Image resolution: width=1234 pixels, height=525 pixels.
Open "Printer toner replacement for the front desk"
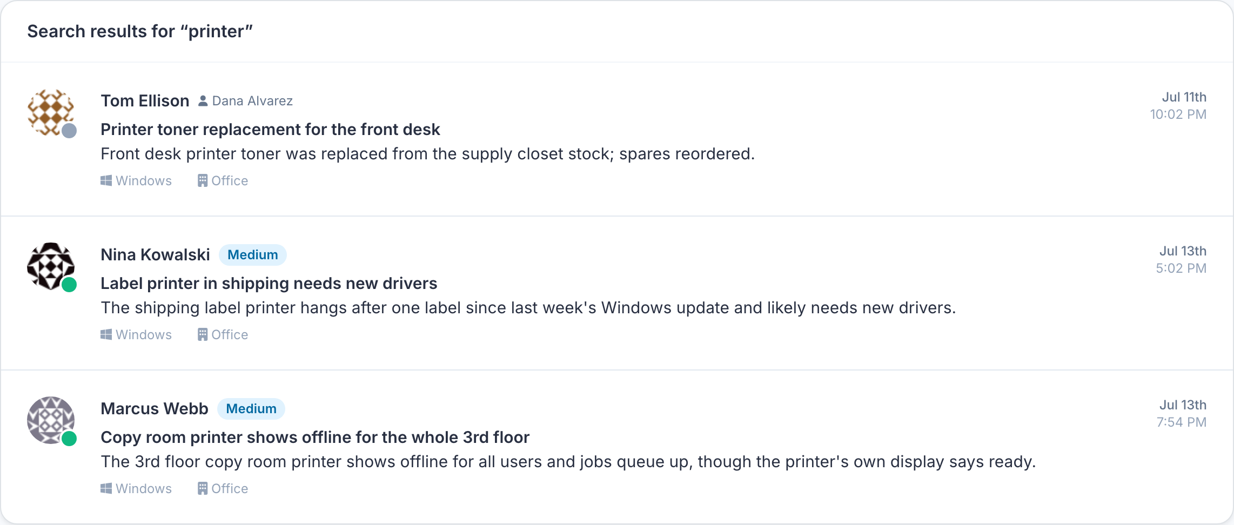coord(270,130)
